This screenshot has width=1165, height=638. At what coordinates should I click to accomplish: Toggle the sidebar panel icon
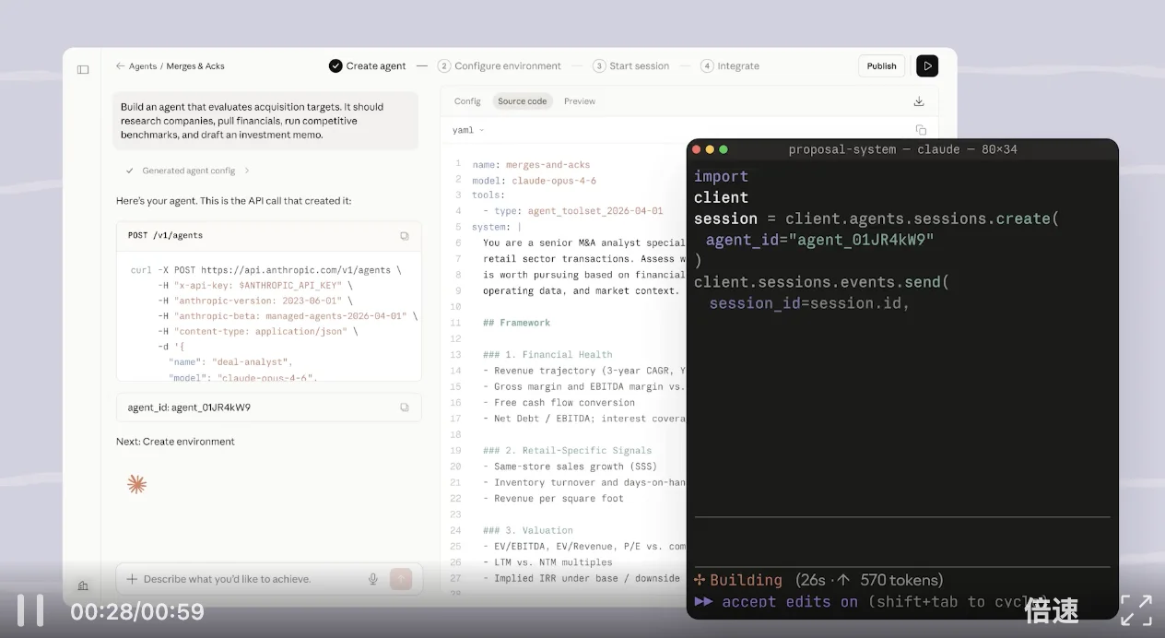[83, 69]
